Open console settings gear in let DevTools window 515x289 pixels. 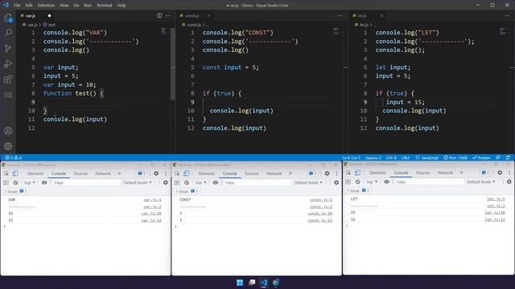click(x=509, y=182)
